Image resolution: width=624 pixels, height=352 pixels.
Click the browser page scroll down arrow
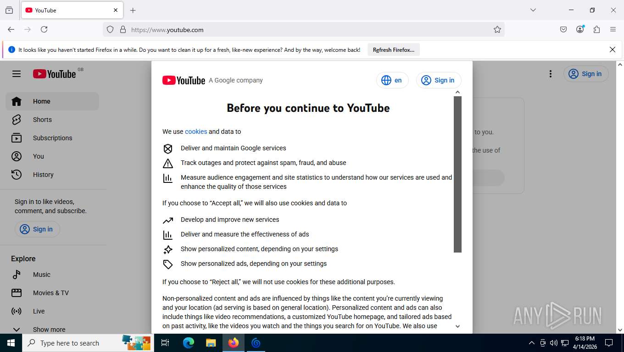[620, 330]
